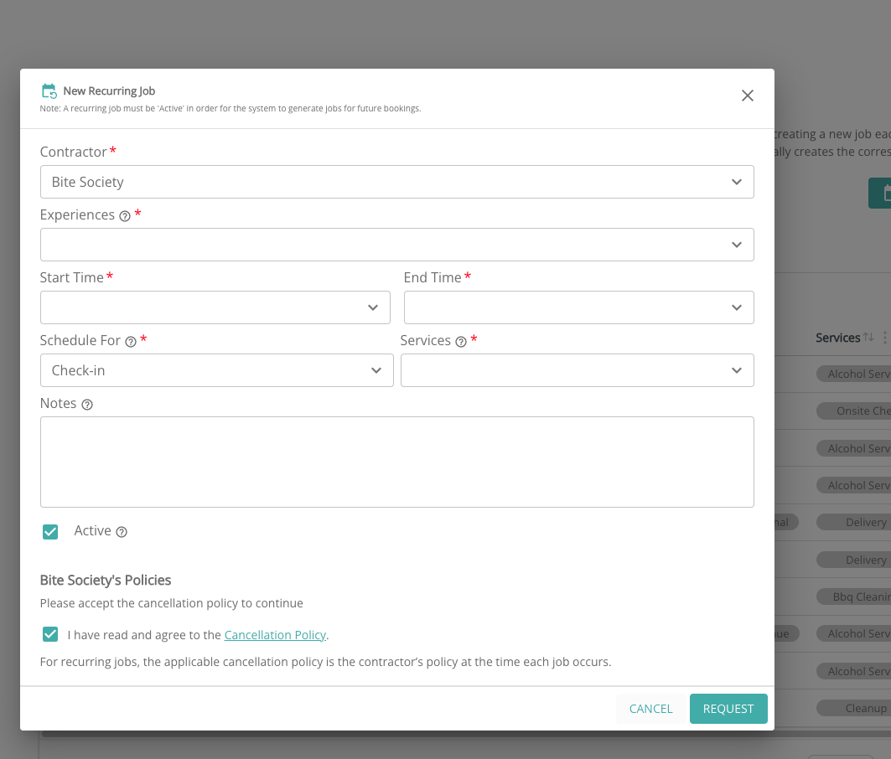Close the New Recurring Job dialog

pyautogui.click(x=748, y=96)
